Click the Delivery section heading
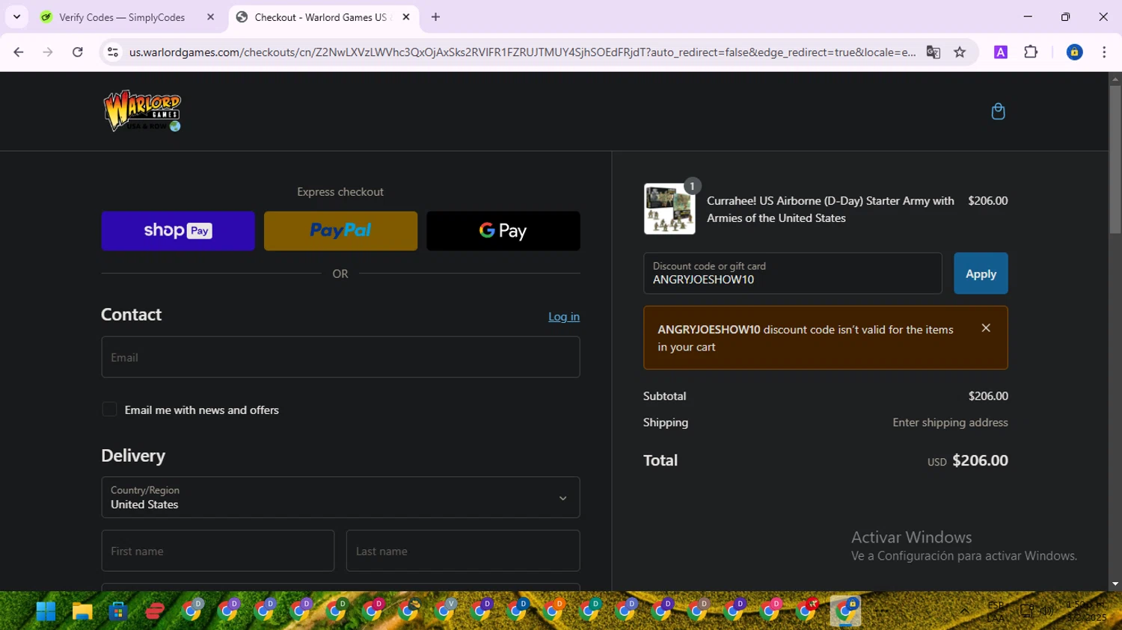 133,456
